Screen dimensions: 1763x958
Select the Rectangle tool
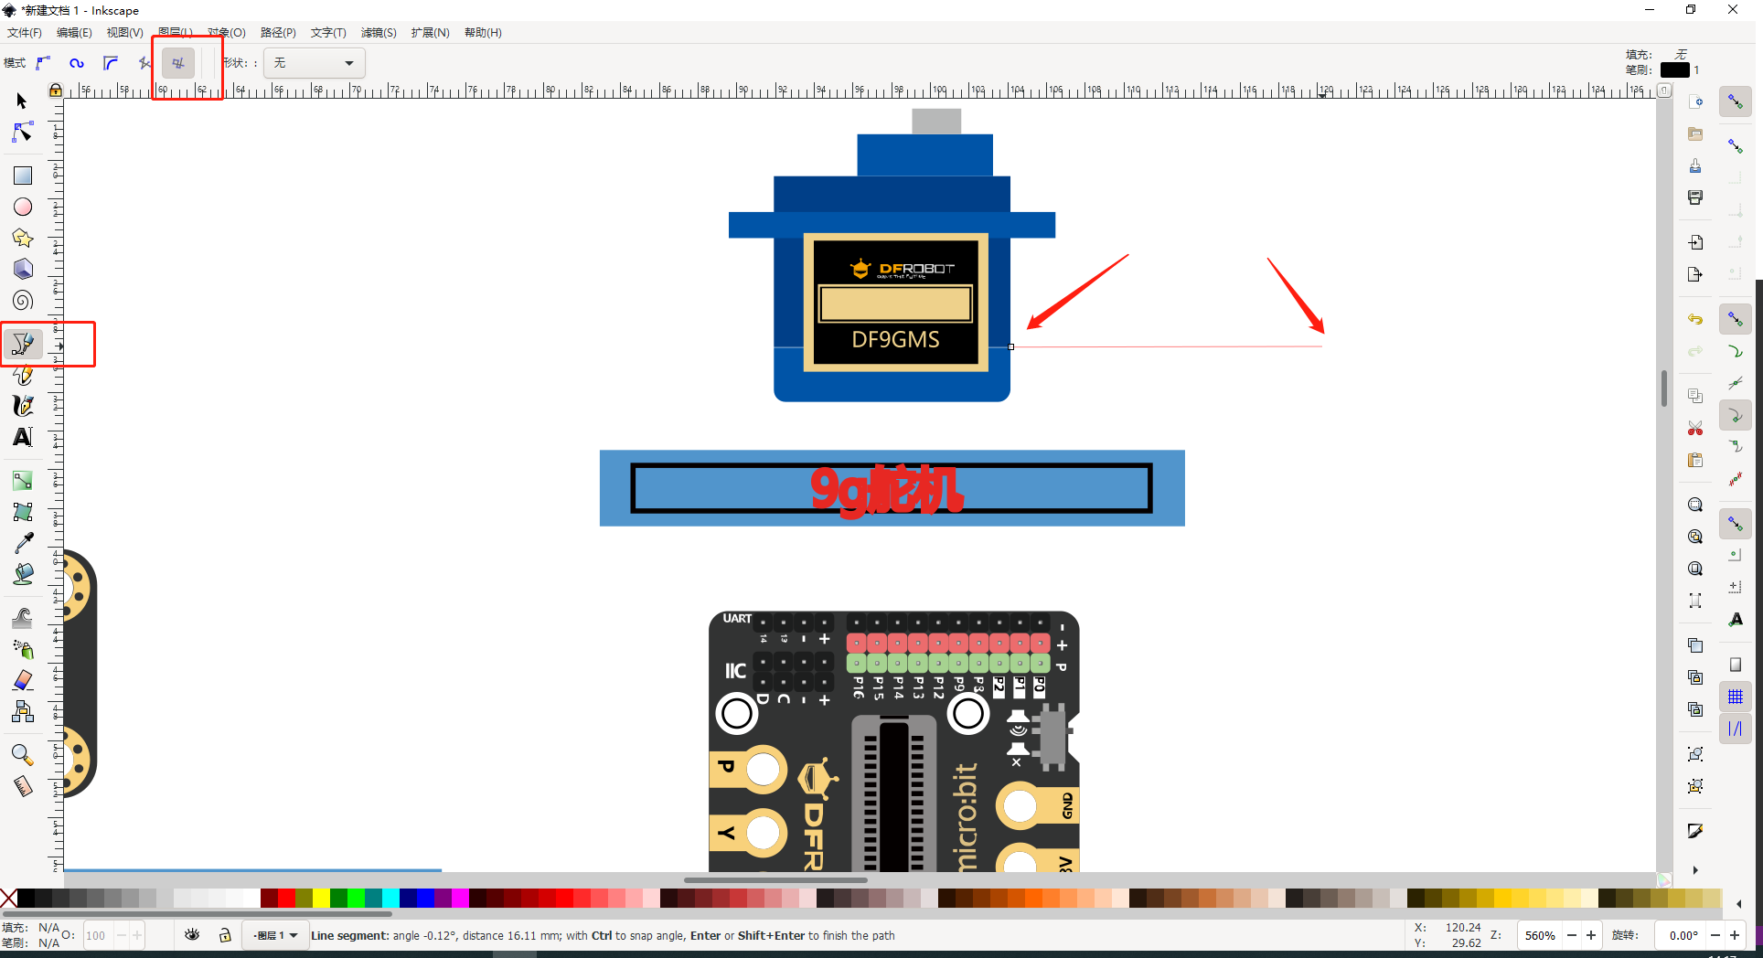(22, 176)
